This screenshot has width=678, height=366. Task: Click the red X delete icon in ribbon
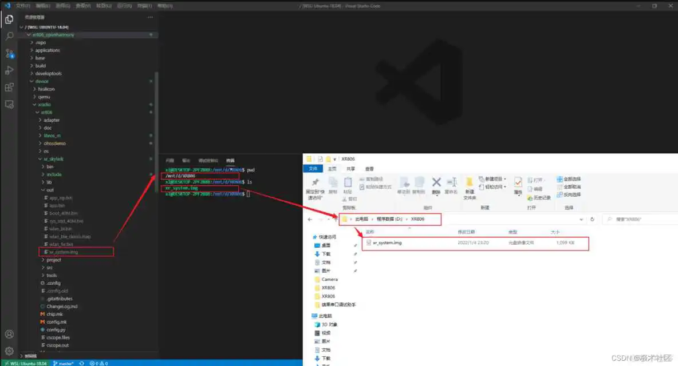pyautogui.click(x=436, y=182)
